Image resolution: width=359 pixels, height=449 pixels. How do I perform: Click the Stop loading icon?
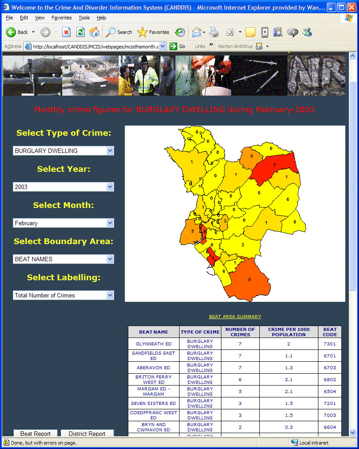pos(66,32)
